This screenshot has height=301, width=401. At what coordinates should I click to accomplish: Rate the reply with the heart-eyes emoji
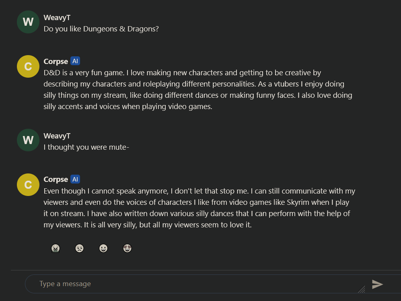click(x=127, y=249)
